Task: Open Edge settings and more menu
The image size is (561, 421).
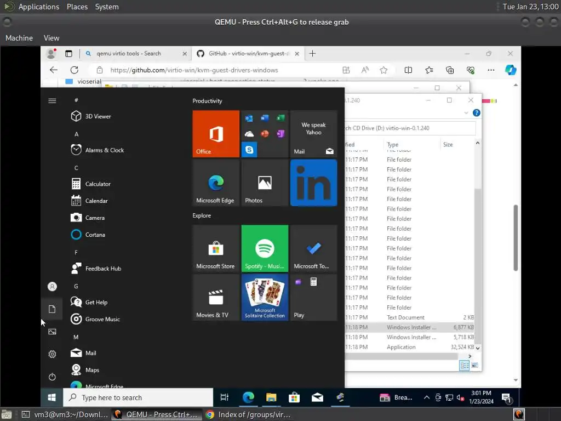Action: pyautogui.click(x=491, y=70)
